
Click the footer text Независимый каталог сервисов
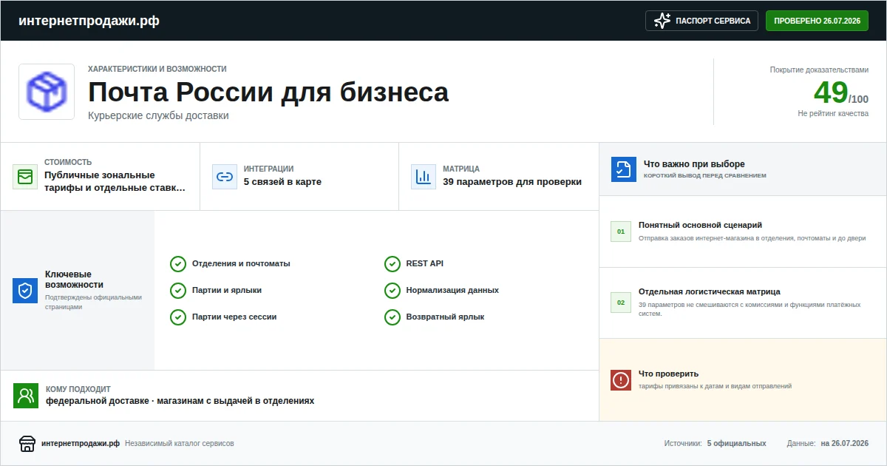180,444
